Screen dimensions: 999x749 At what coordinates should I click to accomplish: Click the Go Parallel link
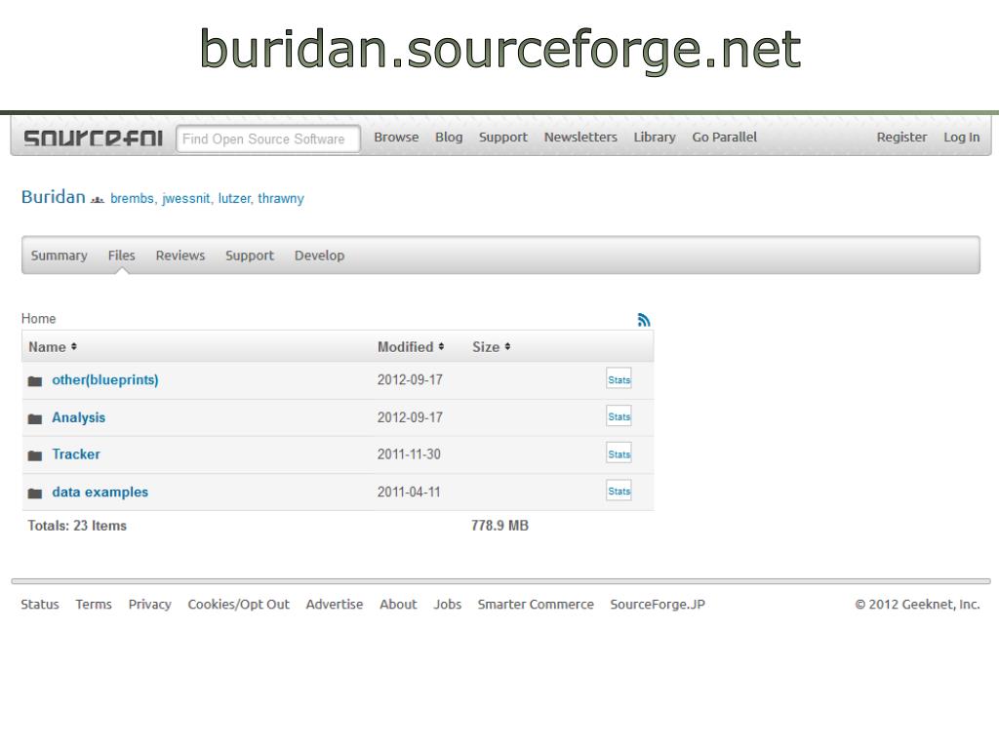[x=724, y=137]
